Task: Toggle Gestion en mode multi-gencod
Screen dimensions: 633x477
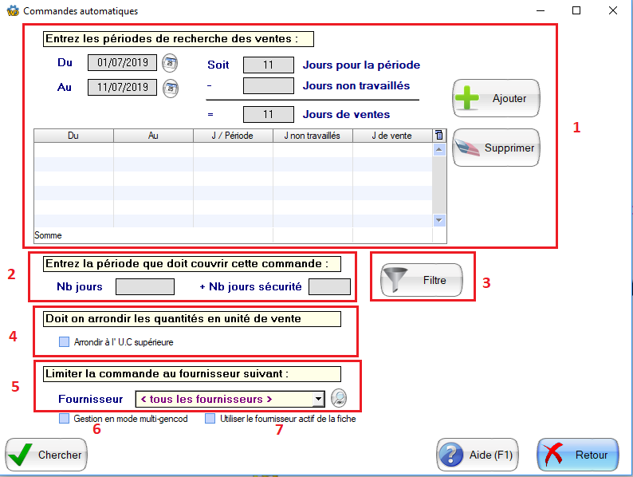Action: [64, 418]
